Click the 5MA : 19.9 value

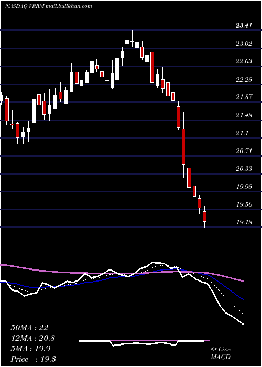[x=31, y=349]
